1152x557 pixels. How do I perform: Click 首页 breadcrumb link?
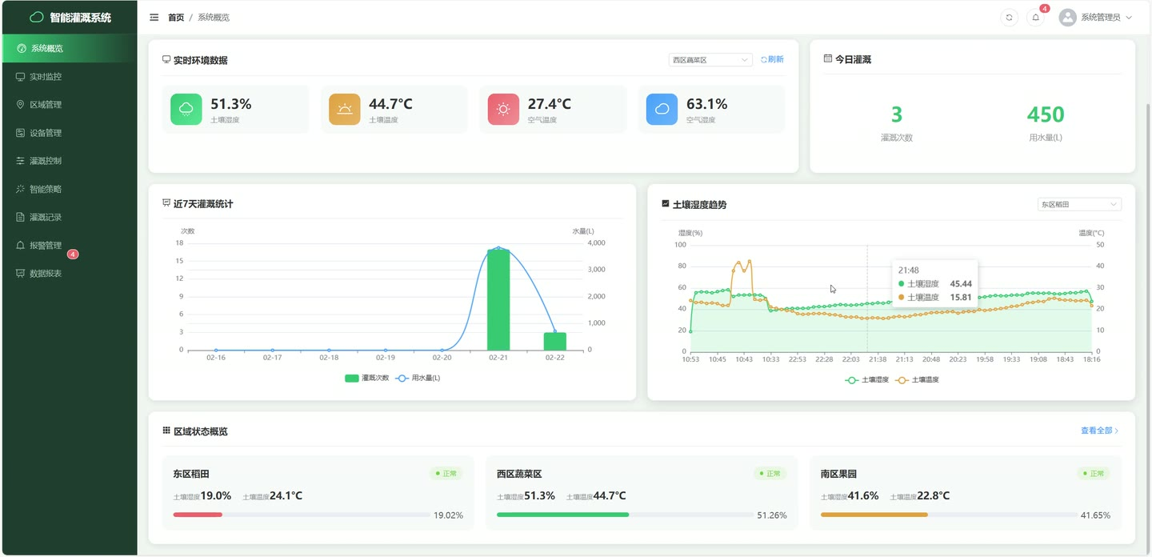click(176, 17)
